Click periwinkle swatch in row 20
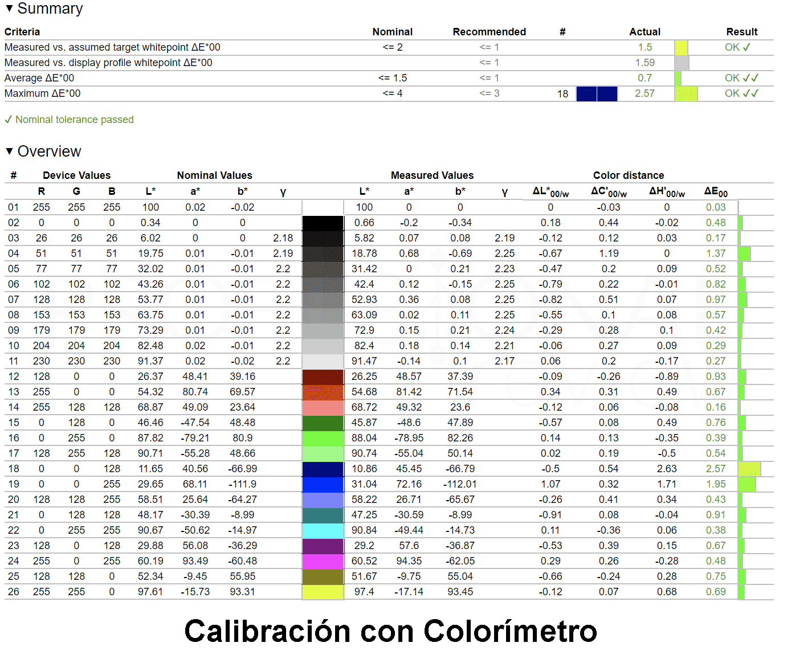The height and width of the screenshot is (659, 787). coord(323,500)
